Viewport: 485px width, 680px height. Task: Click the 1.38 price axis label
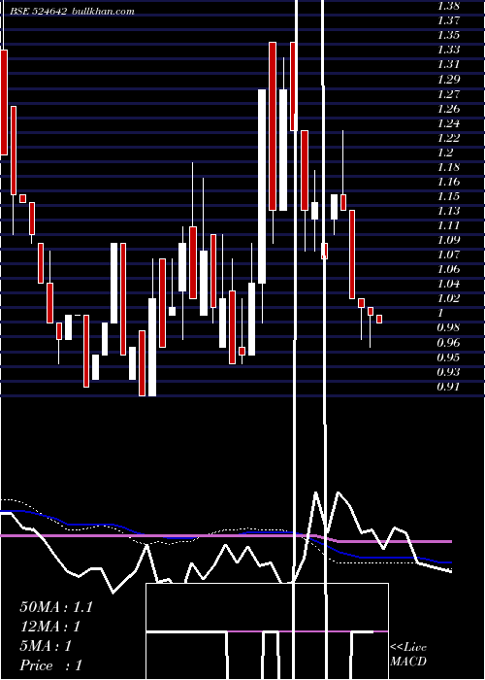click(448, 6)
